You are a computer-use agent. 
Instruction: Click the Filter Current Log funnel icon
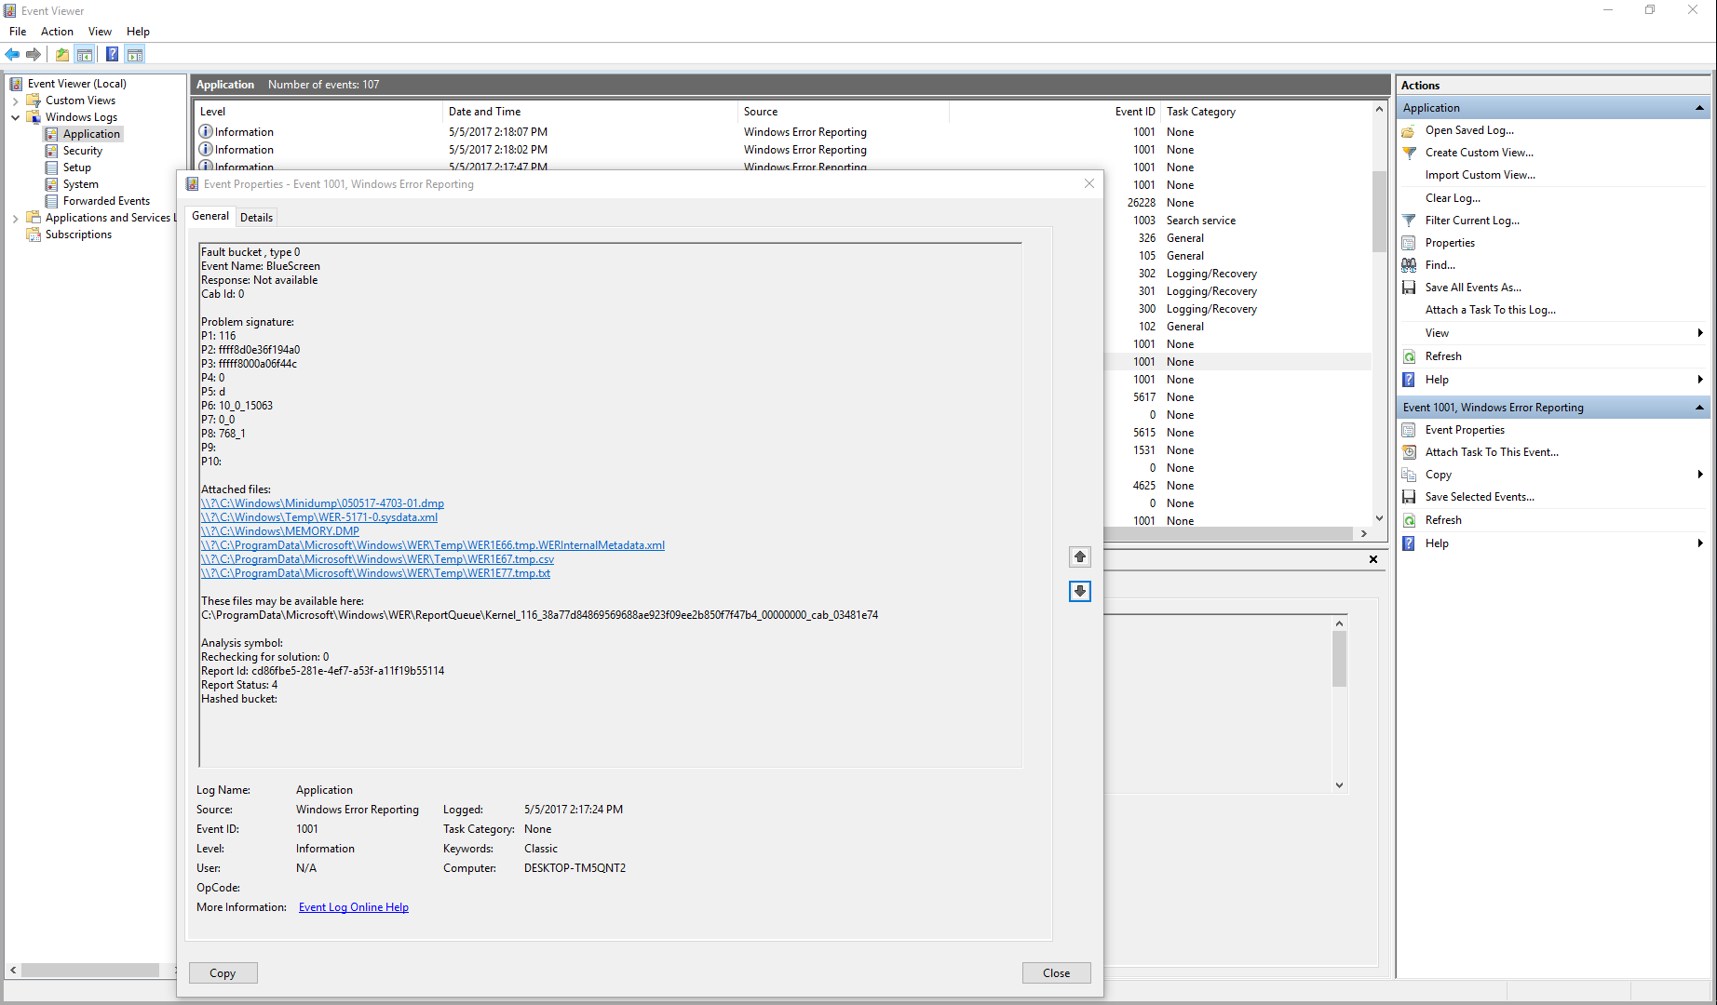tap(1409, 221)
